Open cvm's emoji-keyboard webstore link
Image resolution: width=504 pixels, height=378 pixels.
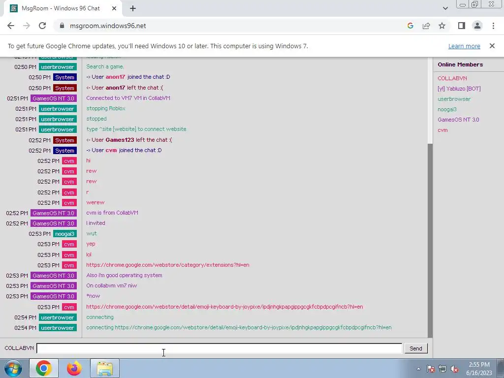pyautogui.click(x=224, y=307)
